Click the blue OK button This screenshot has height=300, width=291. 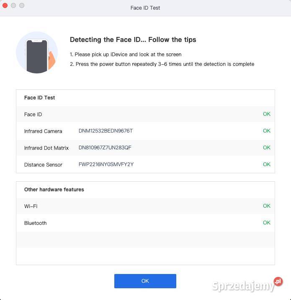click(145, 281)
